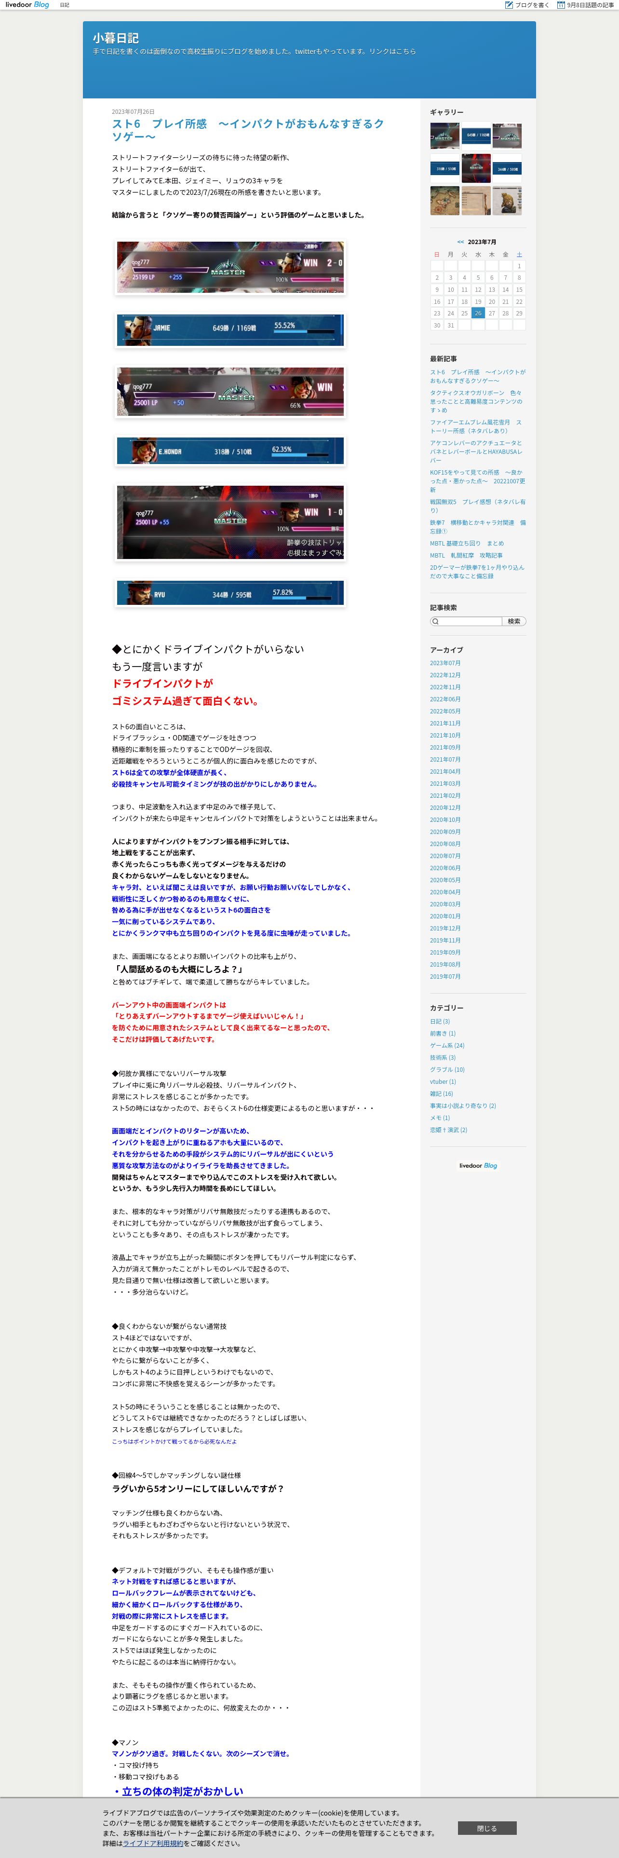Open the ブログを書く link
Screen dimensions: 619x1858
532,5
